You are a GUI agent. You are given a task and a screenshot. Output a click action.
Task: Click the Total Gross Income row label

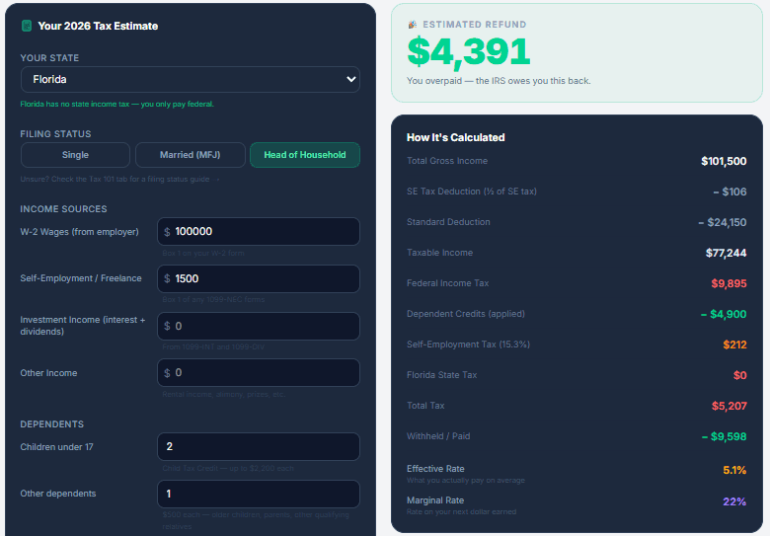coord(447,161)
